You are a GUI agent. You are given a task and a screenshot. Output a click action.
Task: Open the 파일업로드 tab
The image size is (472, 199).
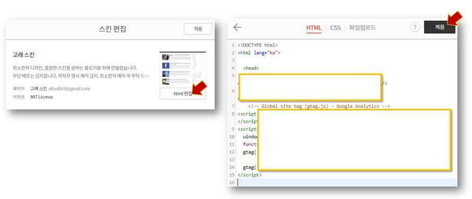363,28
